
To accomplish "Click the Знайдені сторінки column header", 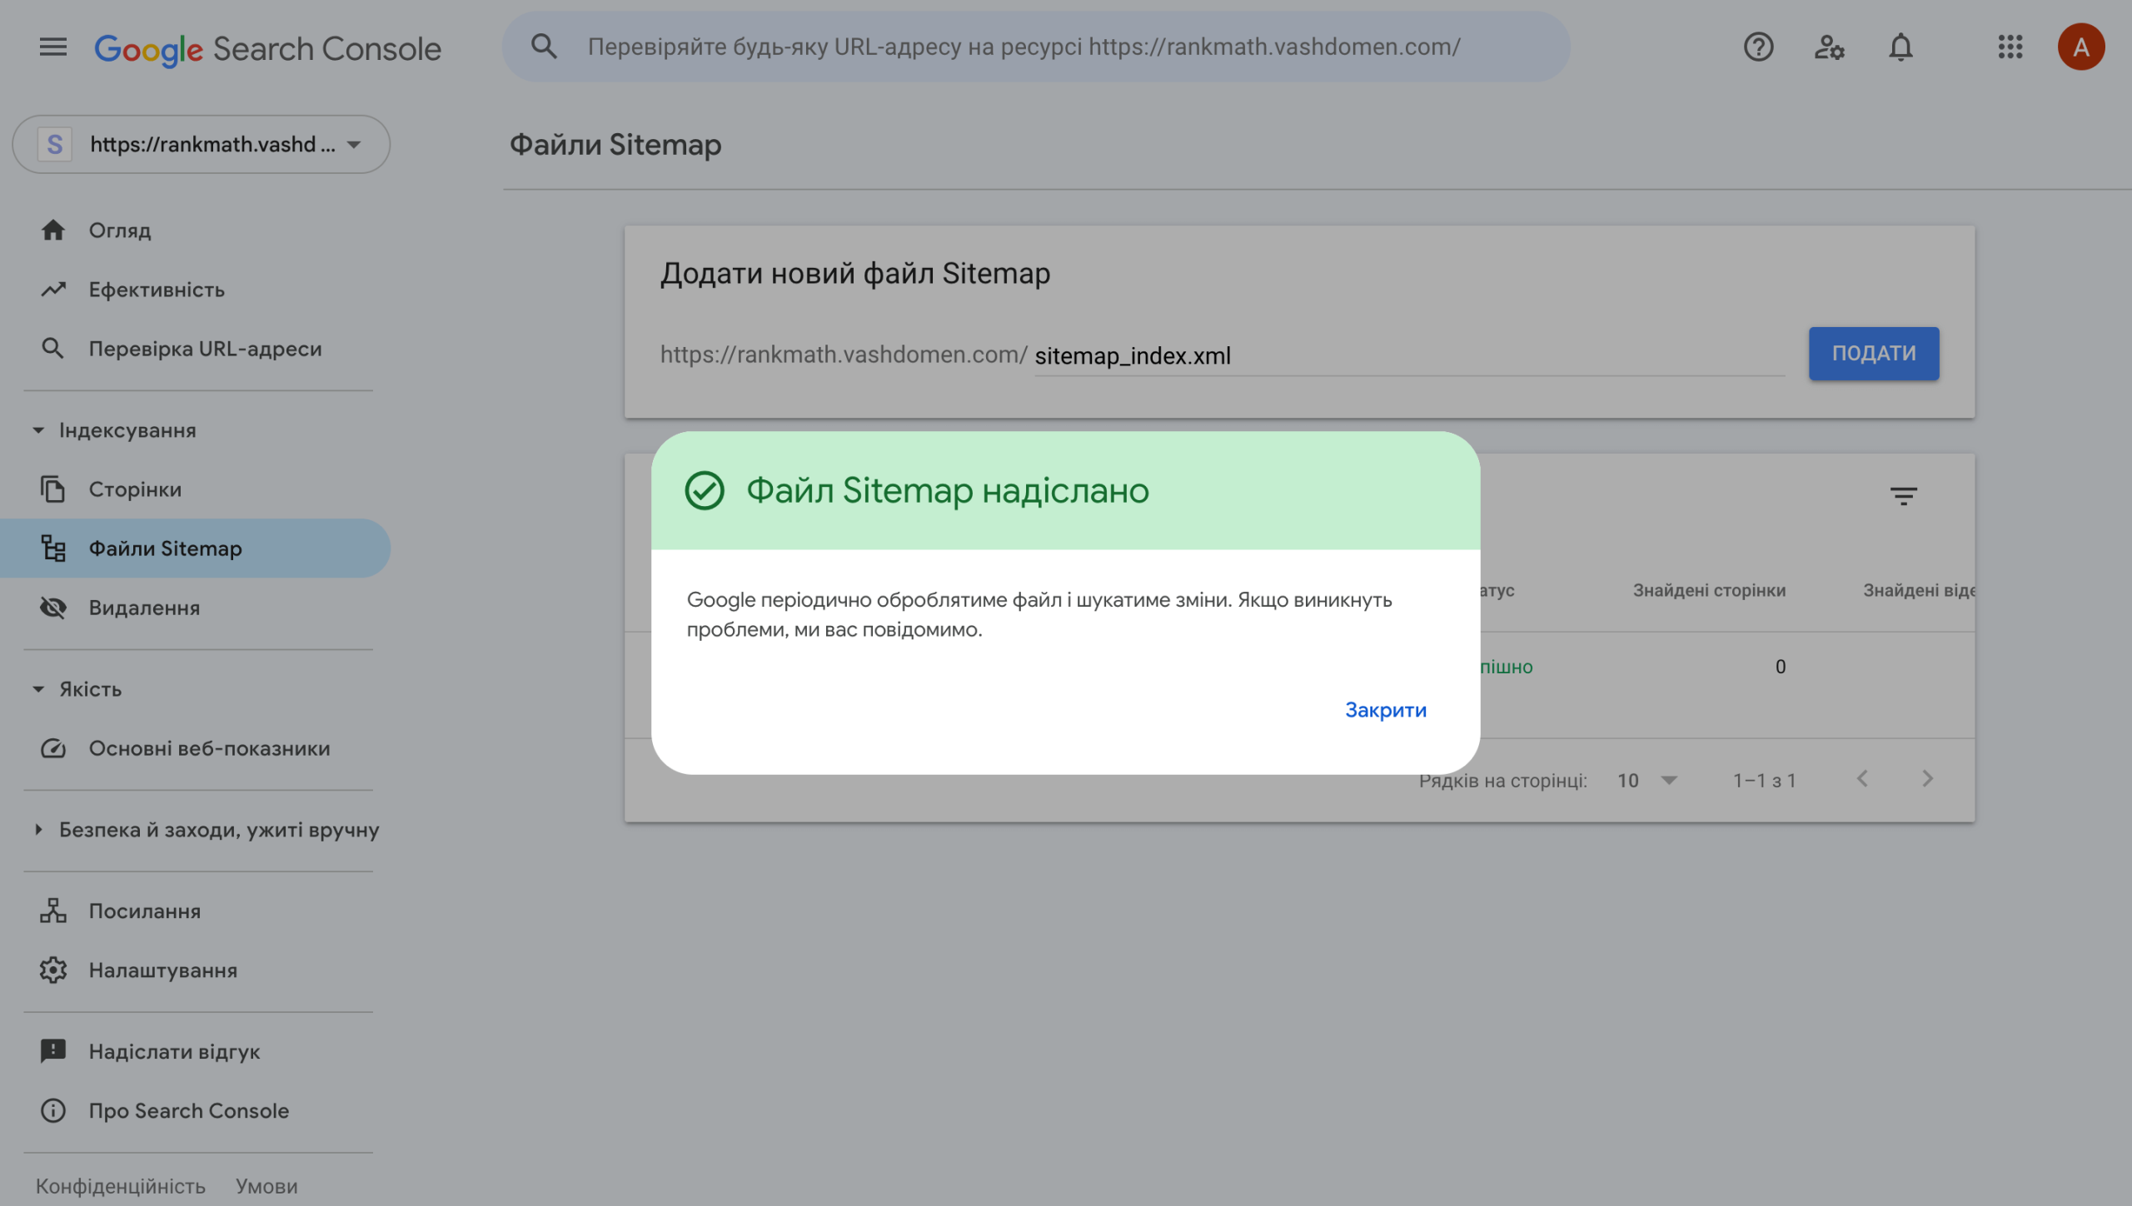I will [1709, 589].
